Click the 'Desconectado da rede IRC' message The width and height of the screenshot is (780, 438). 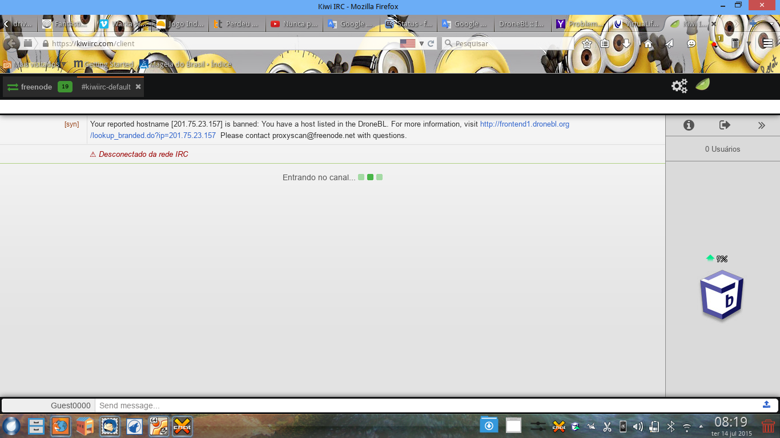pyautogui.click(x=143, y=154)
